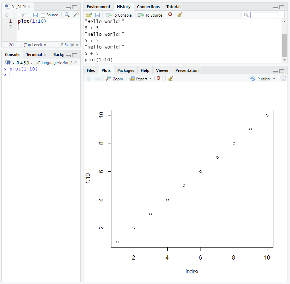The image size is (290, 284).
Task: Maximize the Plots pane
Action: [x=282, y=71]
